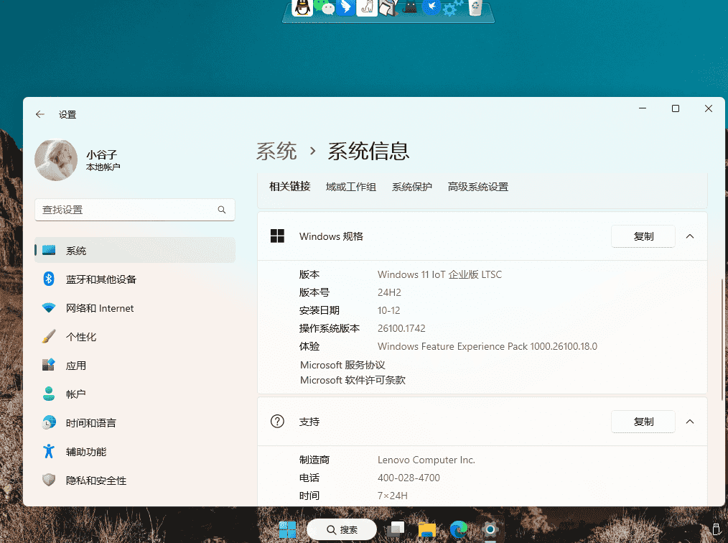Open the 系统保护 related link
The image size is (728, 543).
(412, 187)
